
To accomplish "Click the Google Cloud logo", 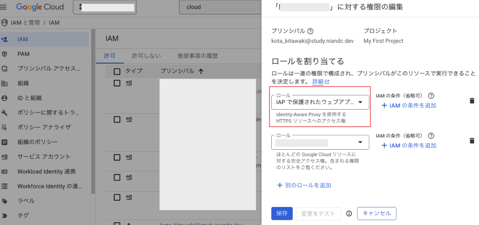I will (x=40, y=7).
